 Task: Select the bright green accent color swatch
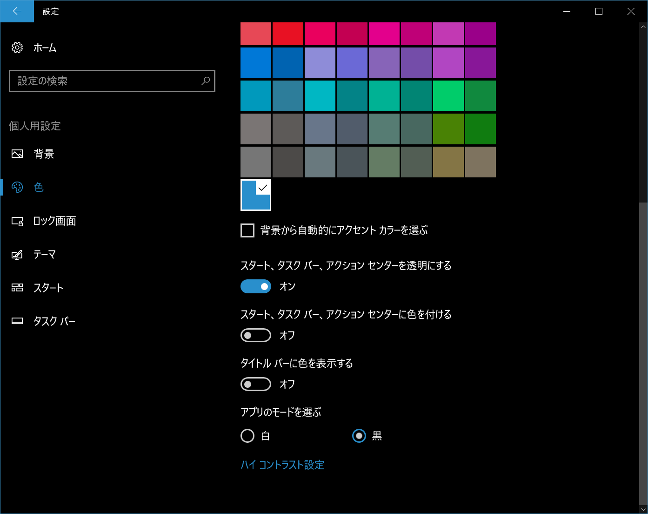click(448, 96)
